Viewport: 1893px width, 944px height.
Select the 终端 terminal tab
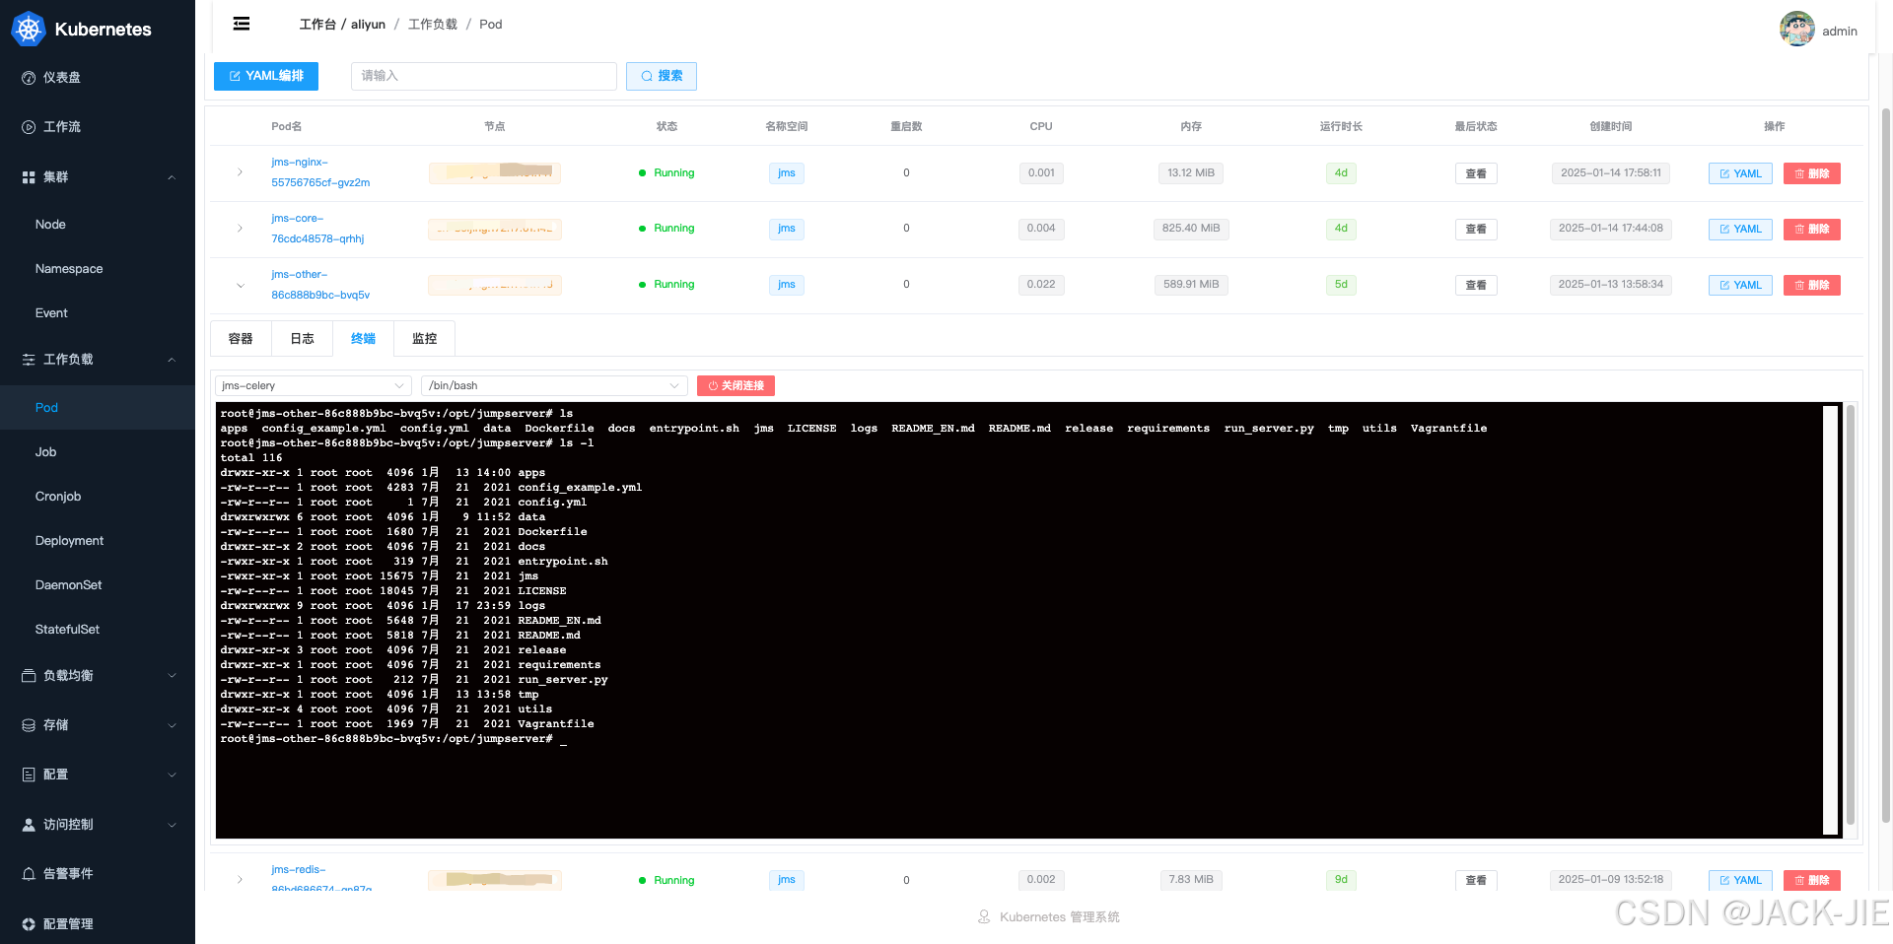pos(363,338)
